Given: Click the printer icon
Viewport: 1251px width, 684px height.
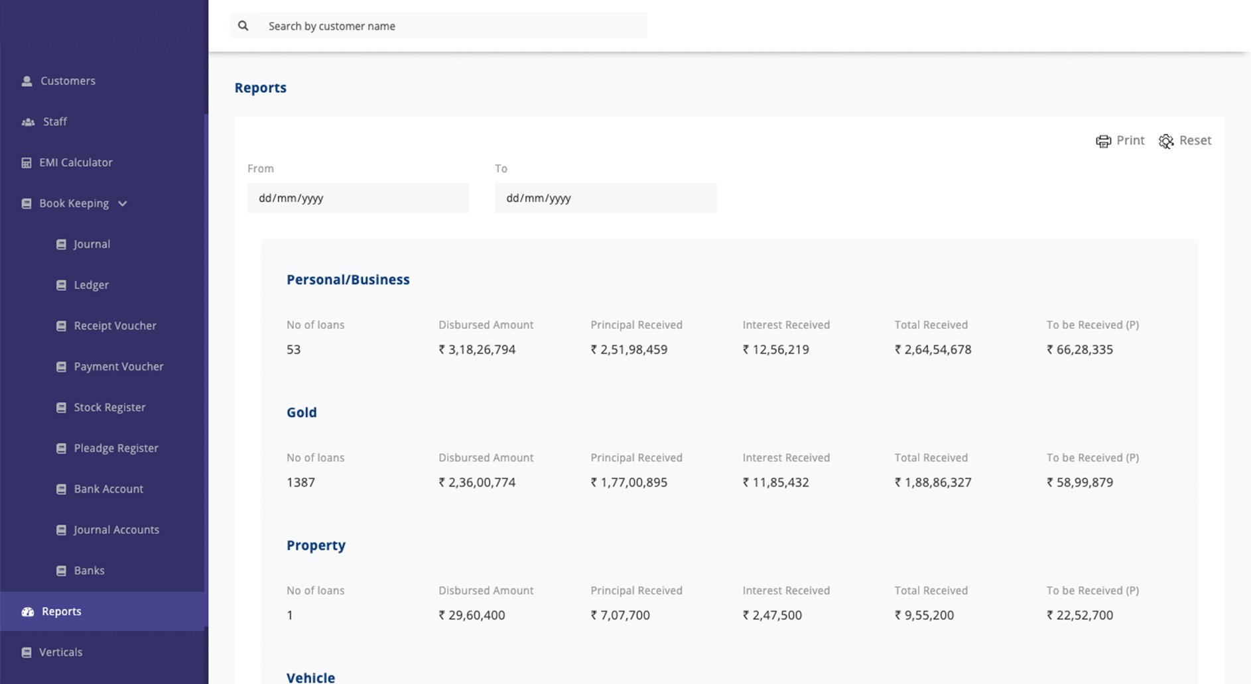Looking at the screenshot, I should pyautogui.click(x=1103, y=141).
